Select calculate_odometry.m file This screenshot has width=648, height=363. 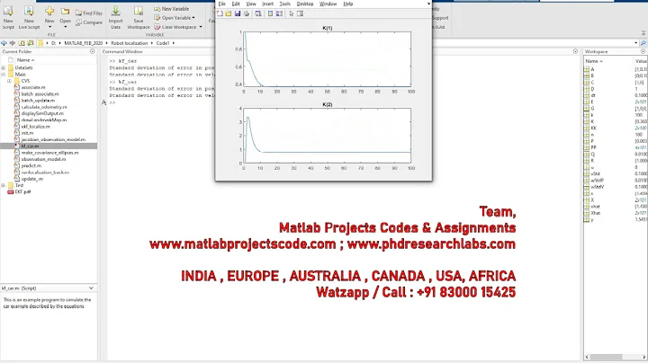44,107
